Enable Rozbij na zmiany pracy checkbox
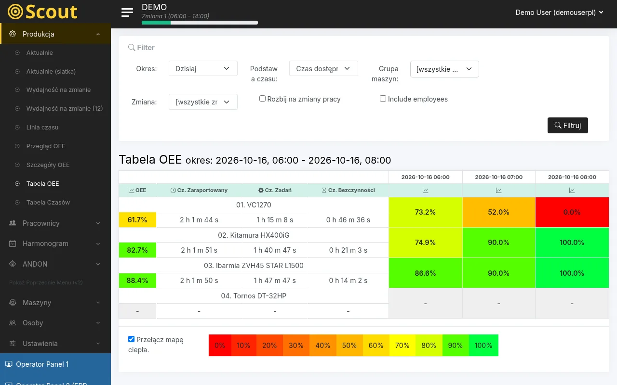 coord(263,99)
